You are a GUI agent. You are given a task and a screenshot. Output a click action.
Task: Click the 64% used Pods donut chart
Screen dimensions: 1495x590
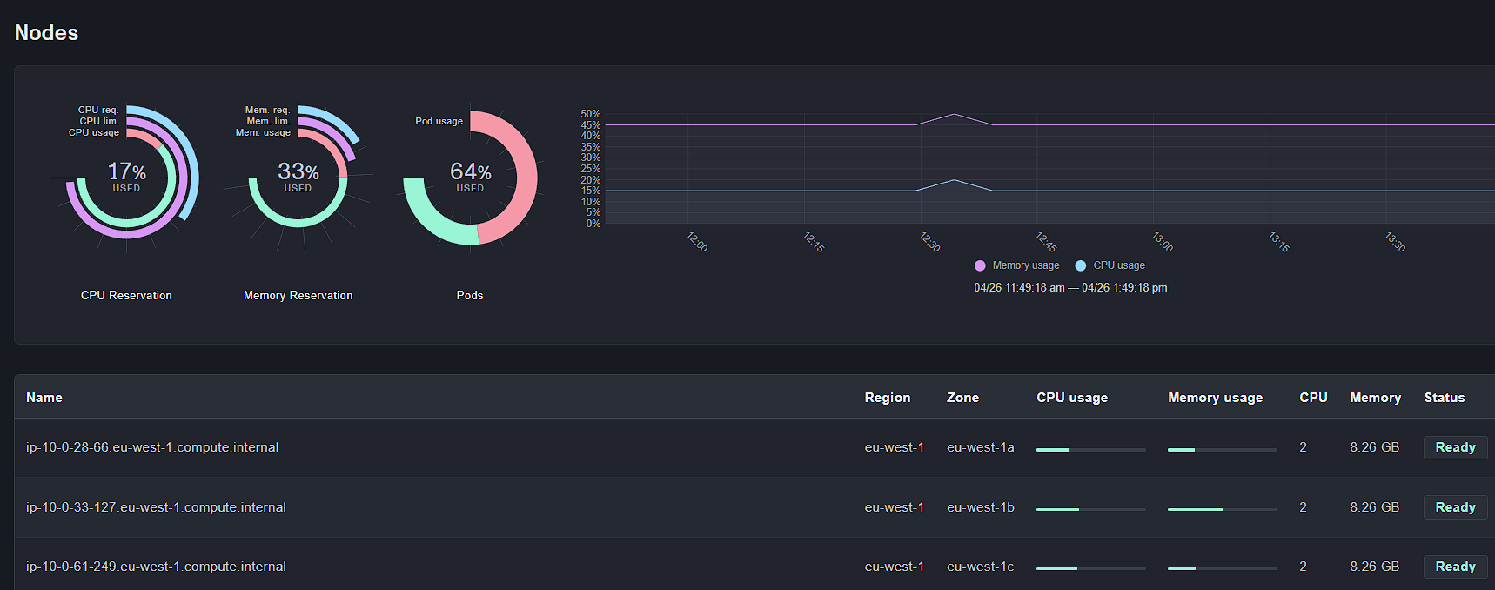470,177
